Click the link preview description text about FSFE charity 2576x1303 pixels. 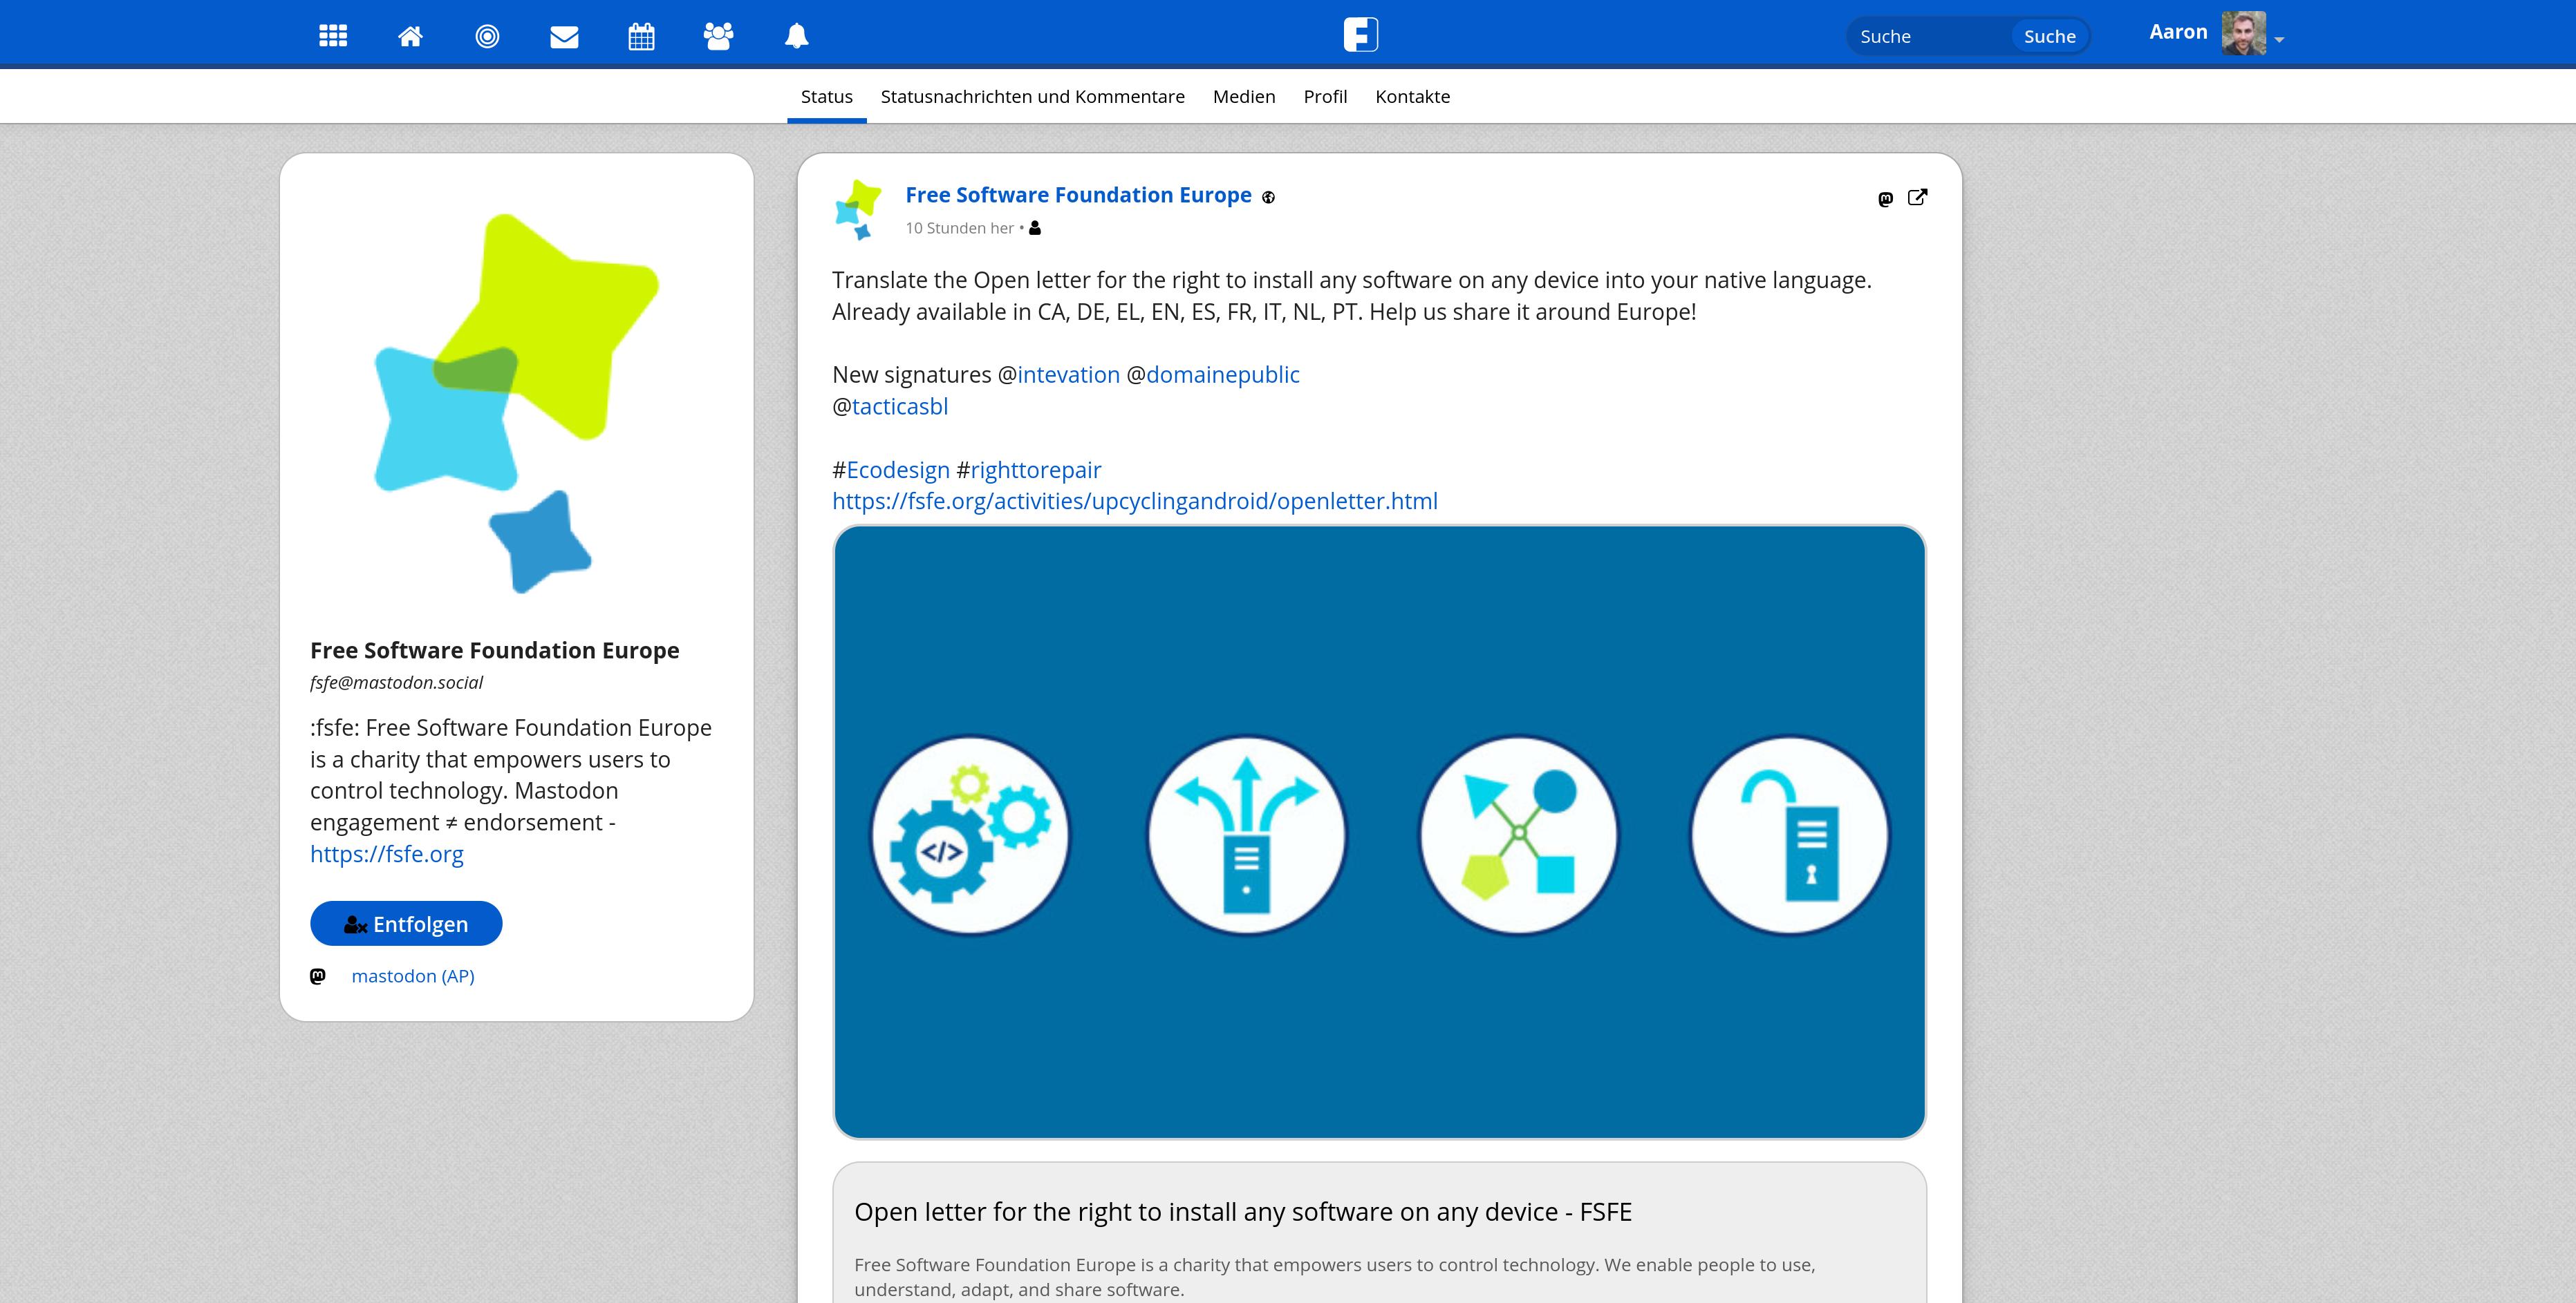point(1334,1277)
